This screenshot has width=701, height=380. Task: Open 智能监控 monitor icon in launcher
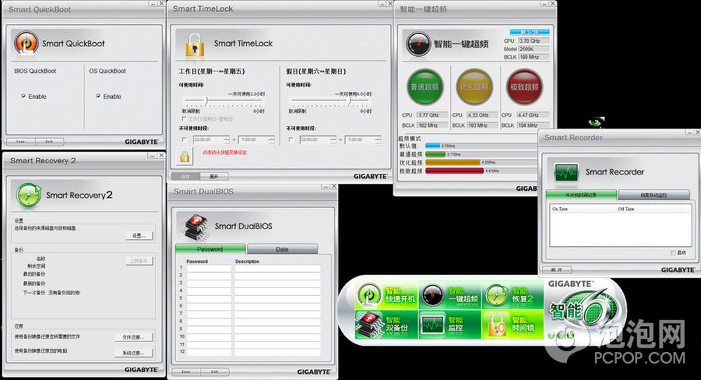click(x=432, y=323)
